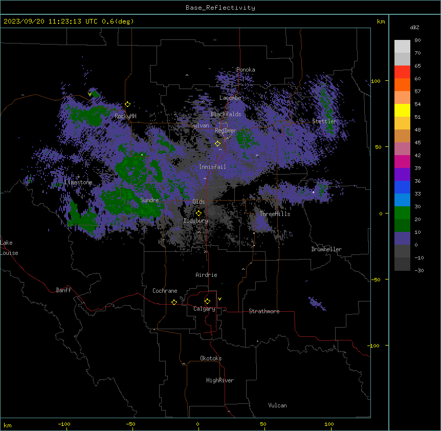Click the Cochrane city label

[x=165, y=291]
